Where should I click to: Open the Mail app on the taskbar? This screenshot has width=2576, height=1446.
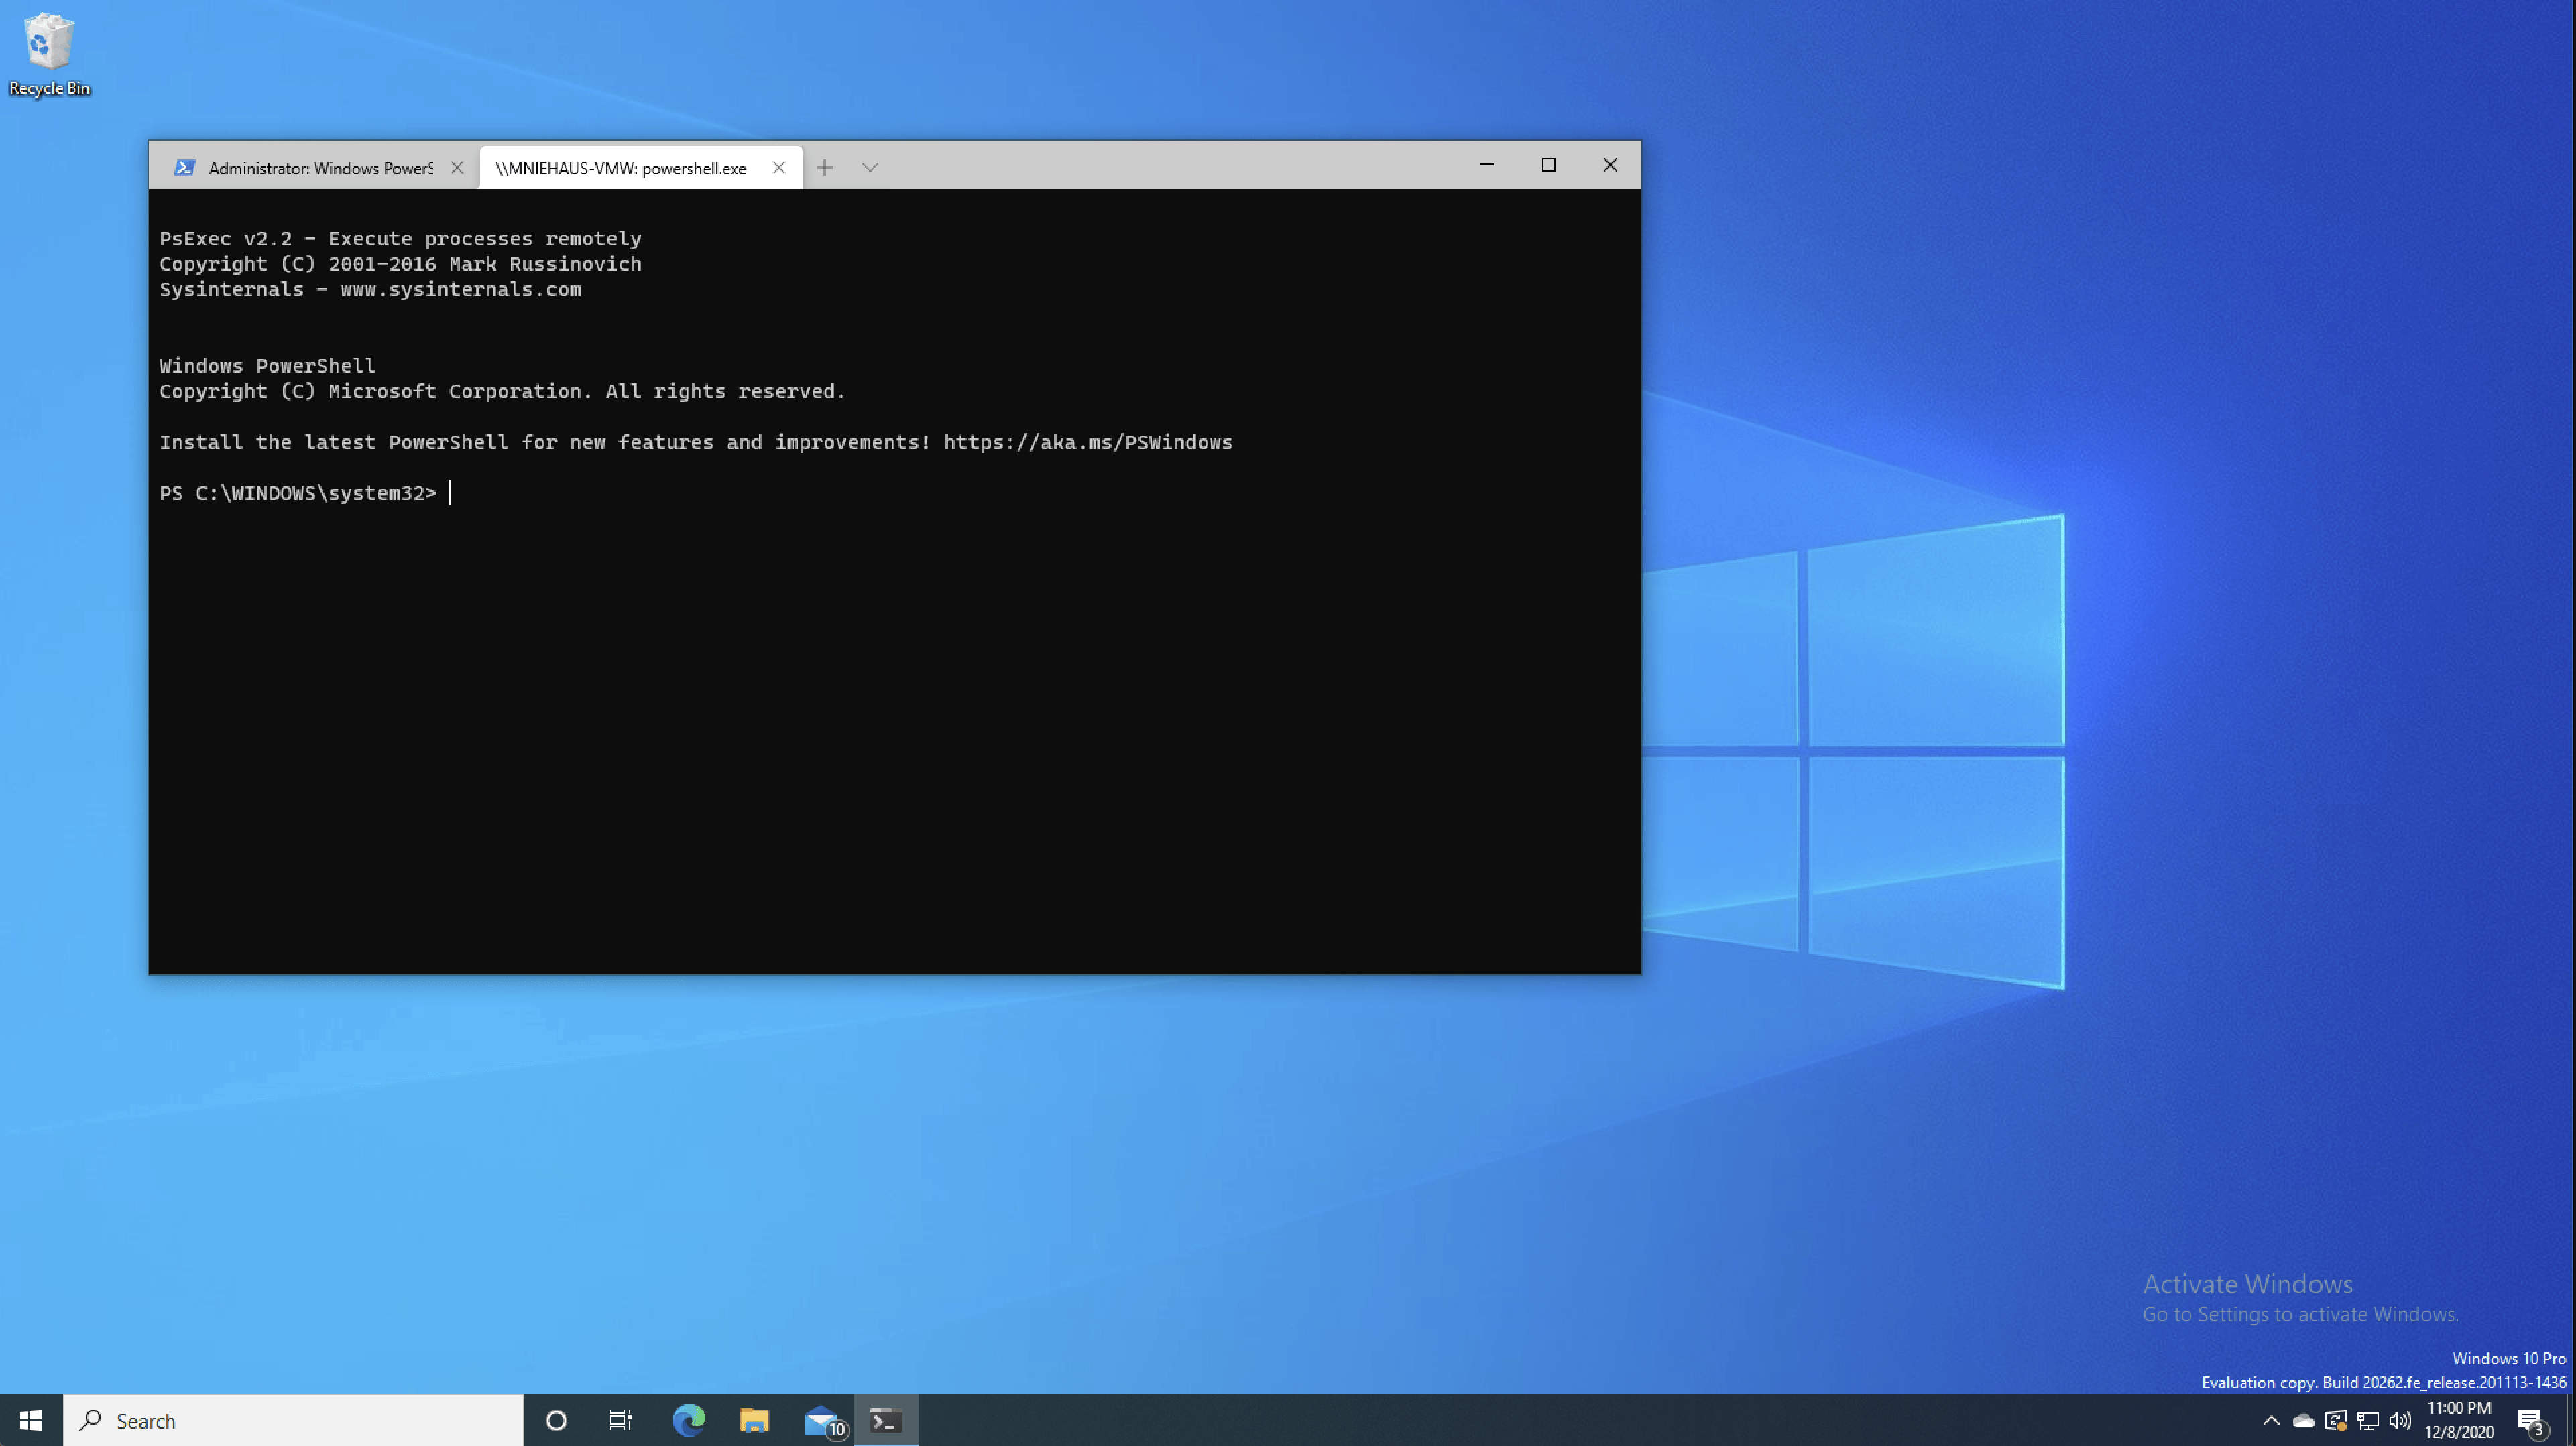[822, 1420]
